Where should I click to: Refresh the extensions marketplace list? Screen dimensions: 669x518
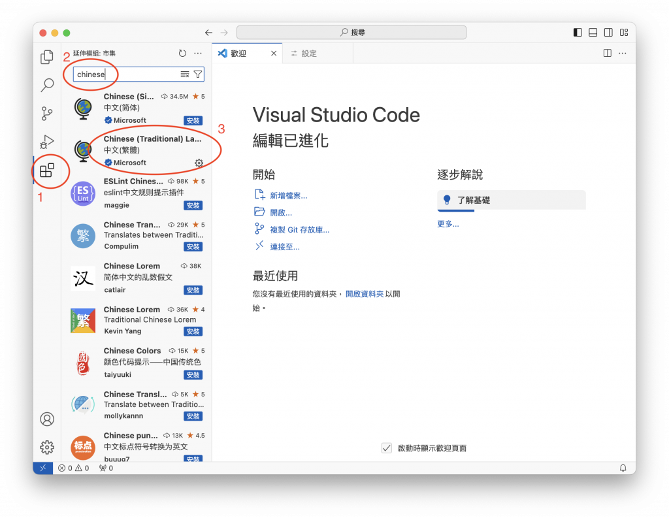(182, 54)
